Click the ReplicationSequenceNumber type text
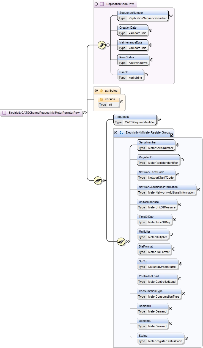Image resolution: width=203 pixels, height=348 pixels. point(148,18)
